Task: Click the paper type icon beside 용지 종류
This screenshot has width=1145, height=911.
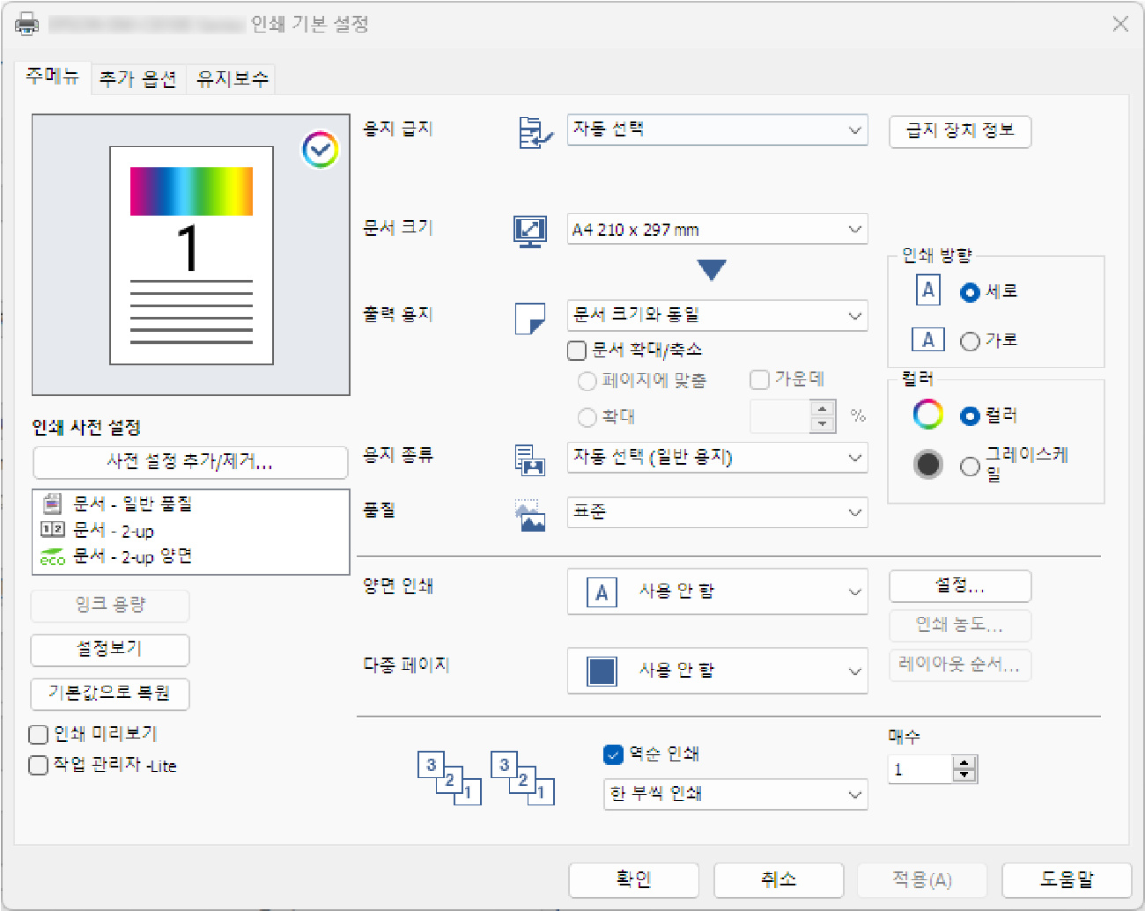Action: click(530, 459)
